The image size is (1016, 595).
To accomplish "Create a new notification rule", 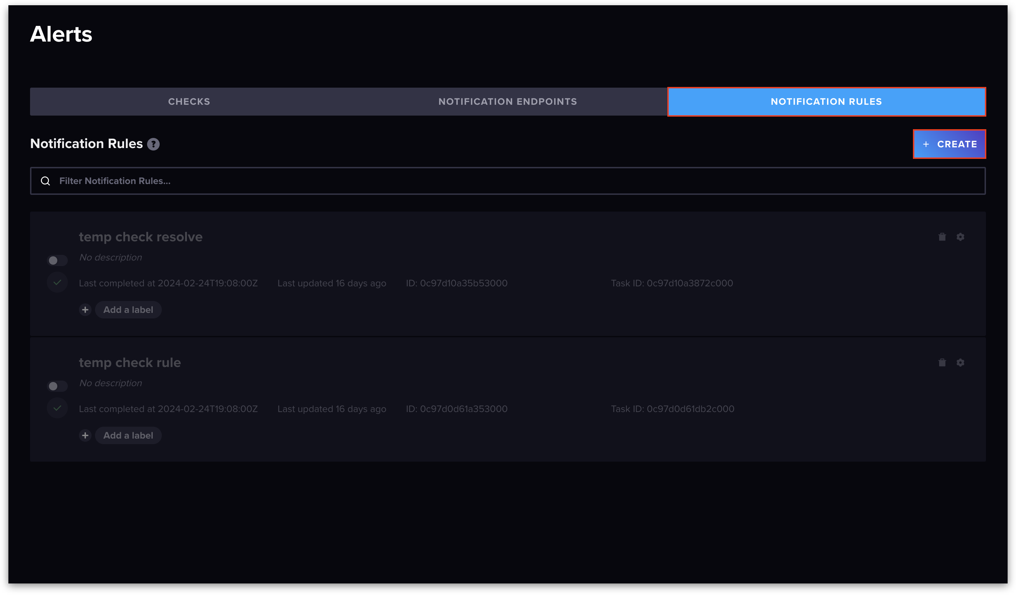I will [x=949, y=144].
